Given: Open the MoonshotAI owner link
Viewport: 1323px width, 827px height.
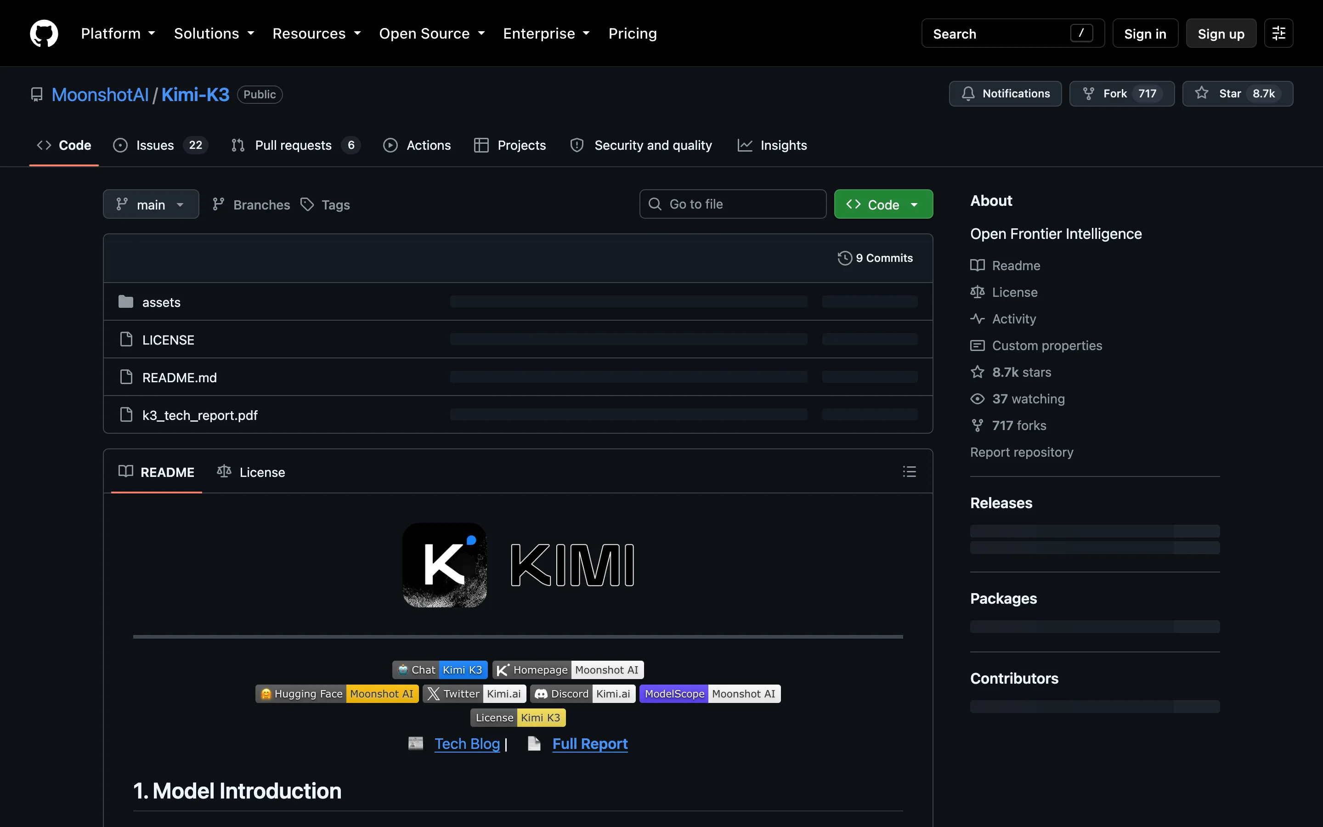Looking at the screenshot, I should 100,95.
